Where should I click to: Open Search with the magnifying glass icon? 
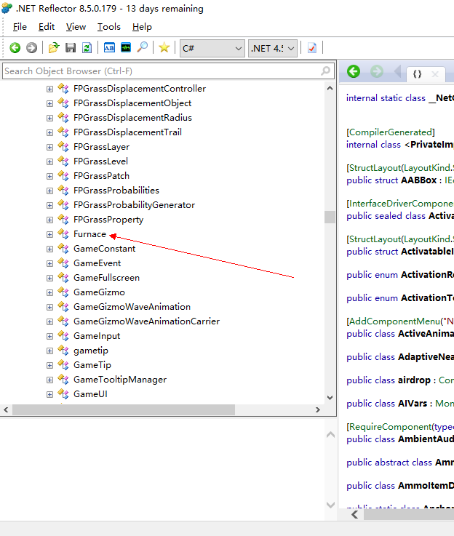pos(143,48)
